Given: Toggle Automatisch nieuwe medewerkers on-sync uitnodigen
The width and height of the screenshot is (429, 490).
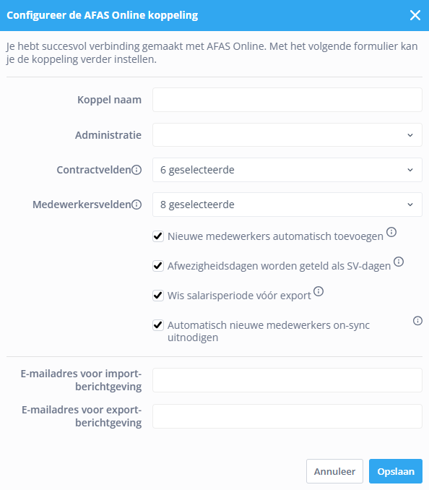Looking at the screenshot, I should coord(158,325).
